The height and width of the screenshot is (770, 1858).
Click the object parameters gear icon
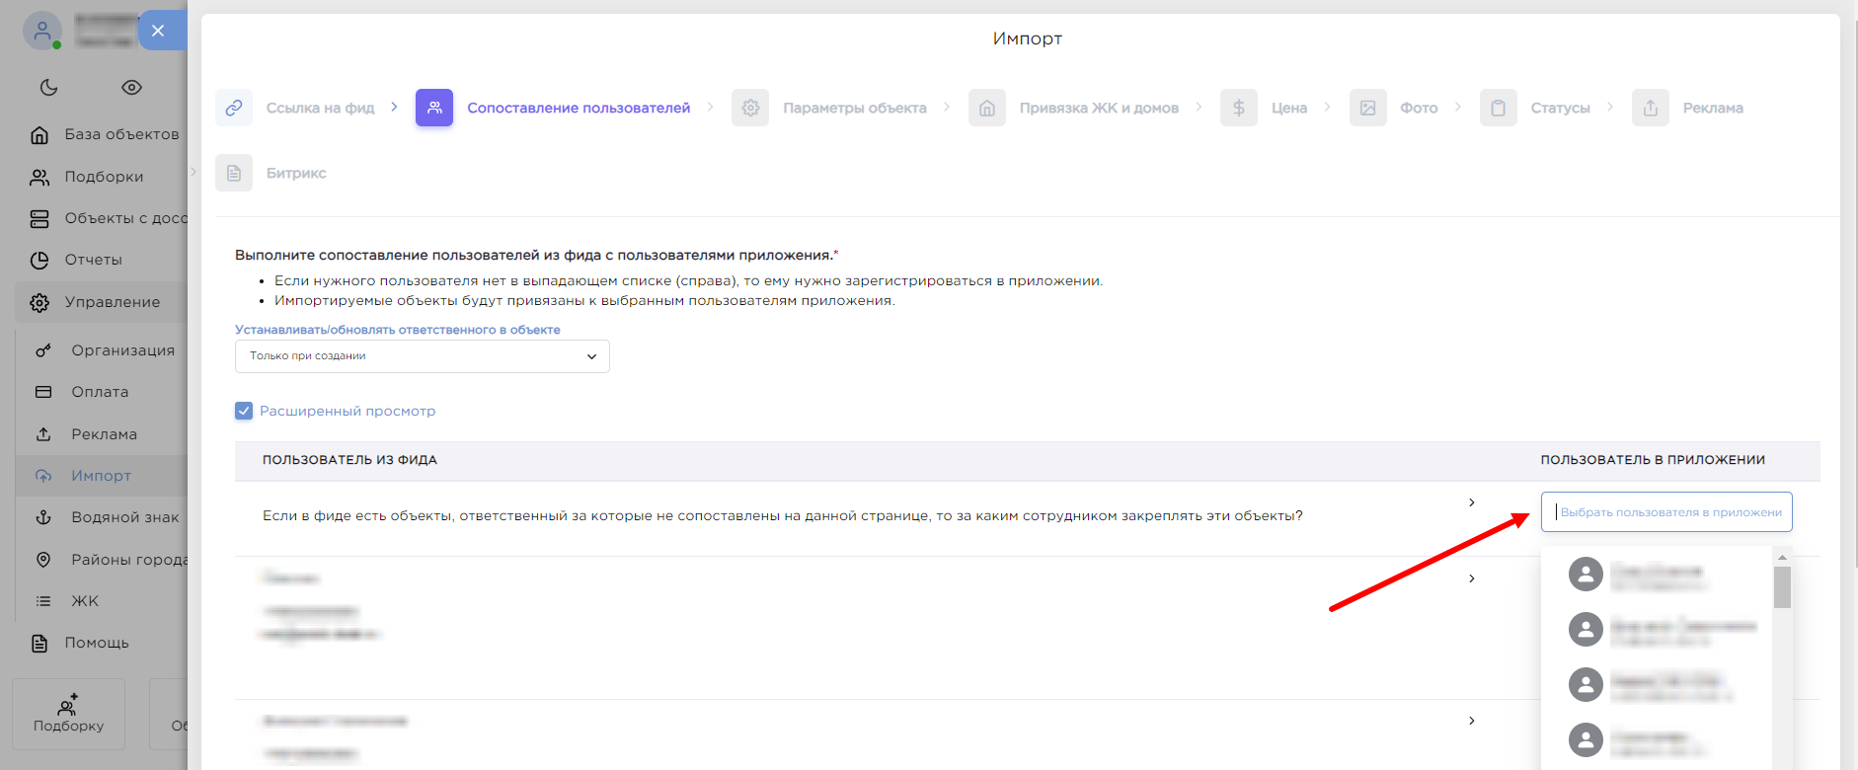(x=750, y=108)
